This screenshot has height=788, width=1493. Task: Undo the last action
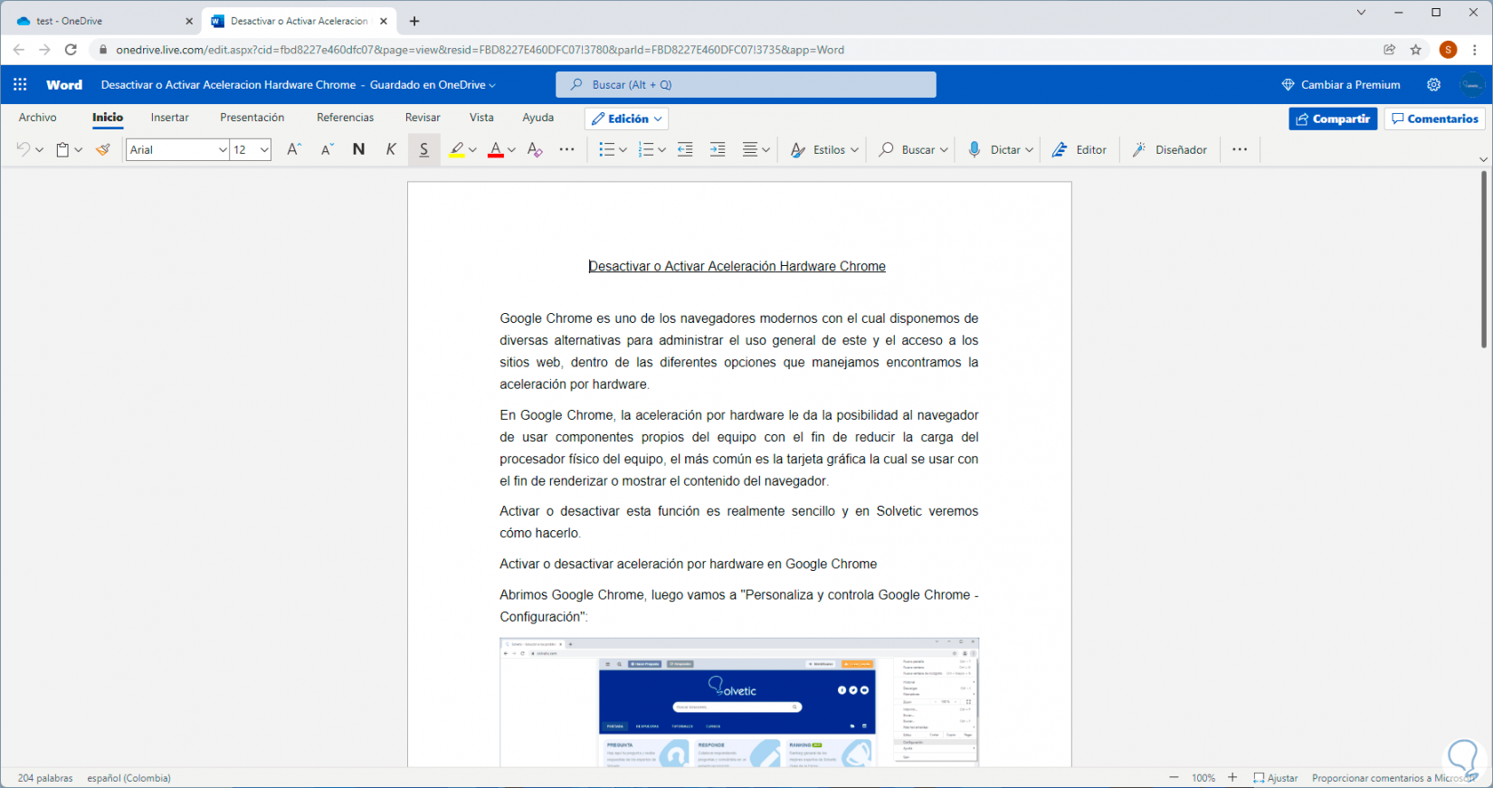click(x=23, y=149)
